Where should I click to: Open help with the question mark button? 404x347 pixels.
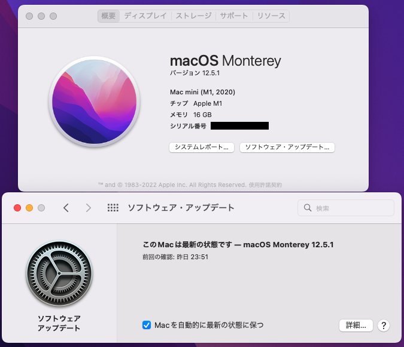tap(384, 325)
